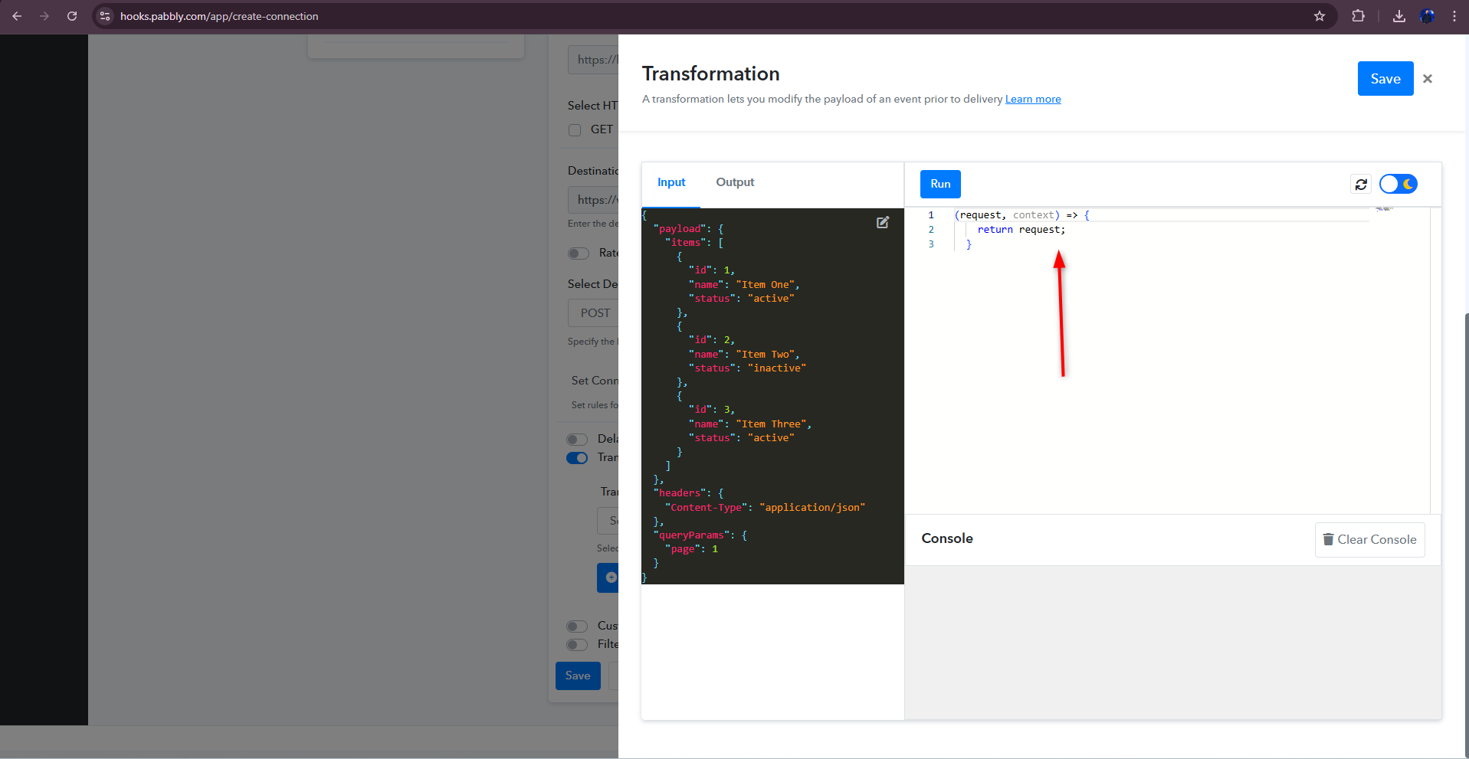
Task: Check the GET checkbox in the background form
Action: [x=575, y=130]
